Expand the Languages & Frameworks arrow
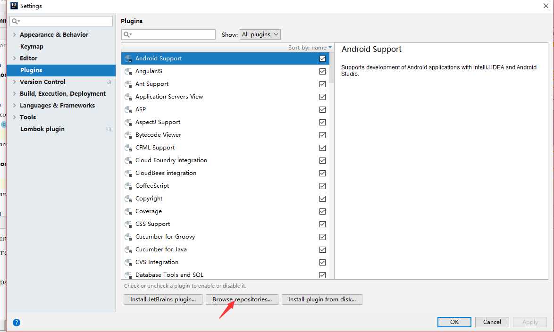Viewport: 554px width, 332px height. click(x=15, y=106)
